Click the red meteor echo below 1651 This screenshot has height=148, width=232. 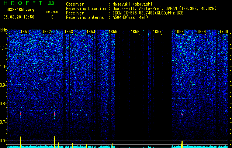(x=21, y=114)
